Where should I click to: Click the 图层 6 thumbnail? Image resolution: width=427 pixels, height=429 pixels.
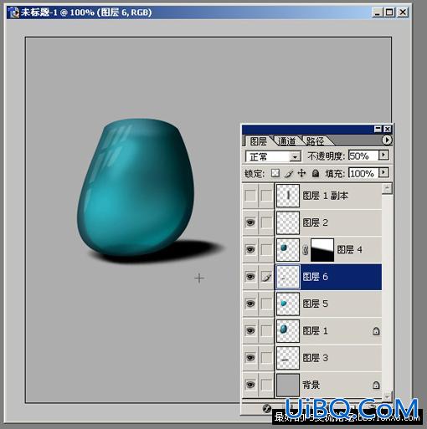click(x=288, y=277)
